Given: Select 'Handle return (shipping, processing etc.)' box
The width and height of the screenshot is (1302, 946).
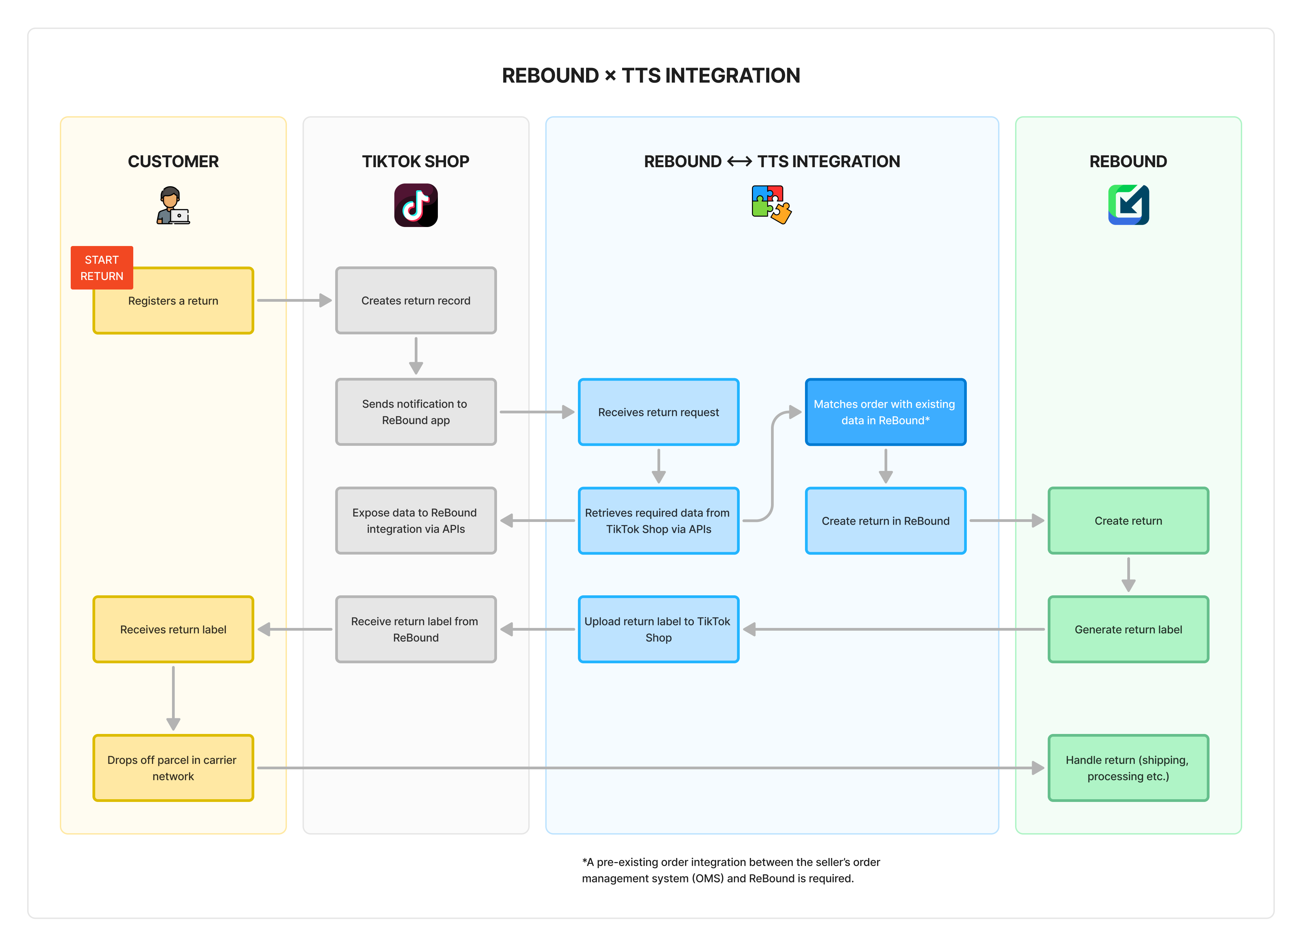Looking at the screenshot, I should pyautogui.click(x=1128, y=768).
